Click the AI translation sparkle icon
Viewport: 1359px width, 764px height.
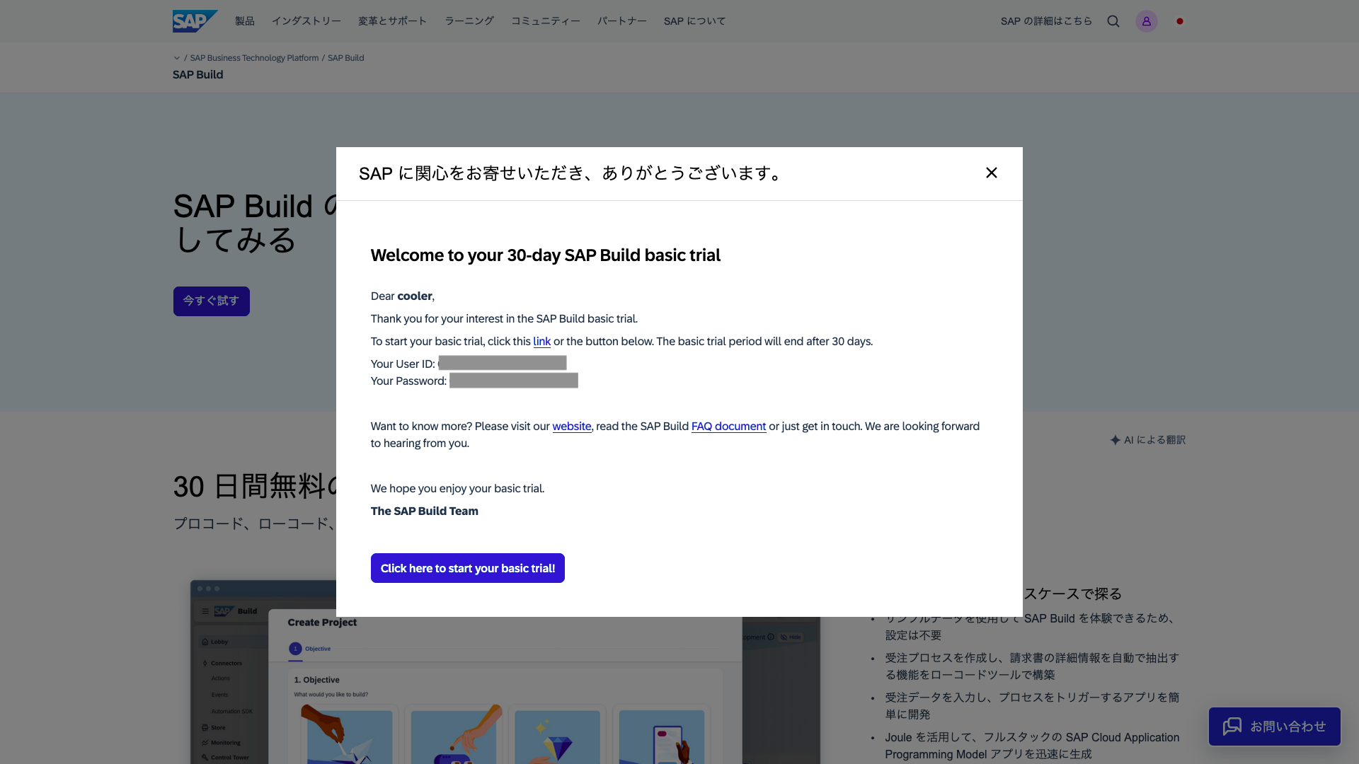(x=1116, y=440)
